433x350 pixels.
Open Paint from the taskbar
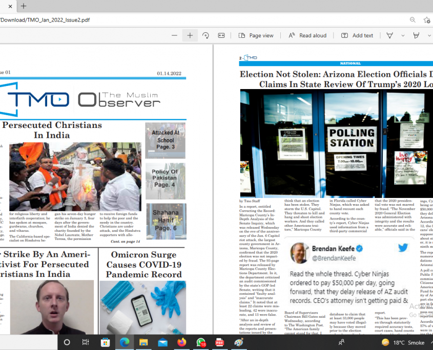coord(239,342)
